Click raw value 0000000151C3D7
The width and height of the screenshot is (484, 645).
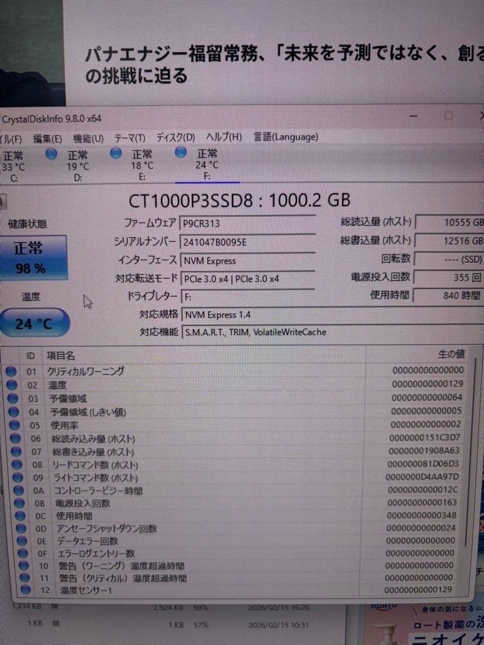click(x=425, y=437)
